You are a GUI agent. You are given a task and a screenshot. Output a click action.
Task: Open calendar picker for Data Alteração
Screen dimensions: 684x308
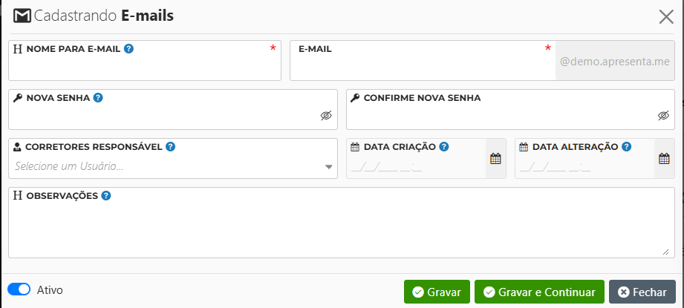point(664,158)
